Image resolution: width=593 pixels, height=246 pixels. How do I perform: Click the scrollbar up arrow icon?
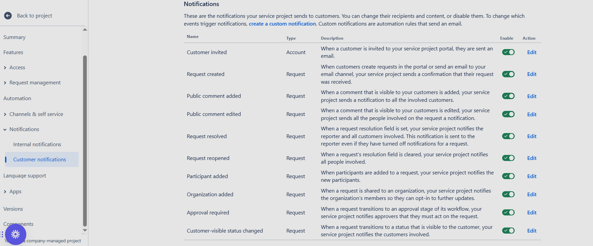coord(85,29)
